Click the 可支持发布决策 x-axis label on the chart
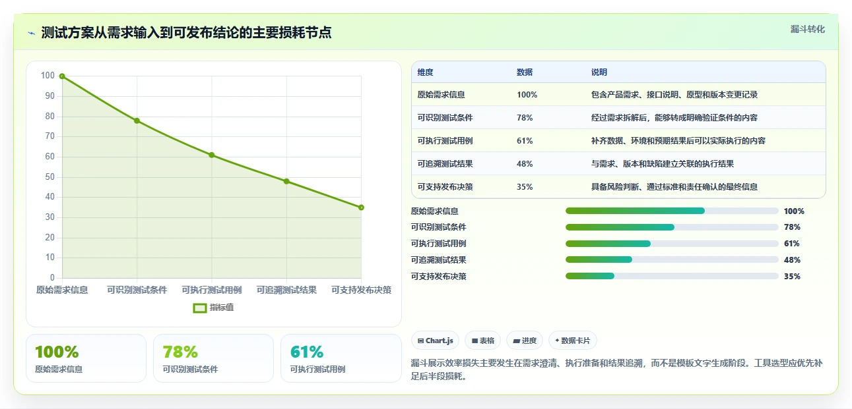The width and height of the screenshot is (852, 409). [361, 290]
